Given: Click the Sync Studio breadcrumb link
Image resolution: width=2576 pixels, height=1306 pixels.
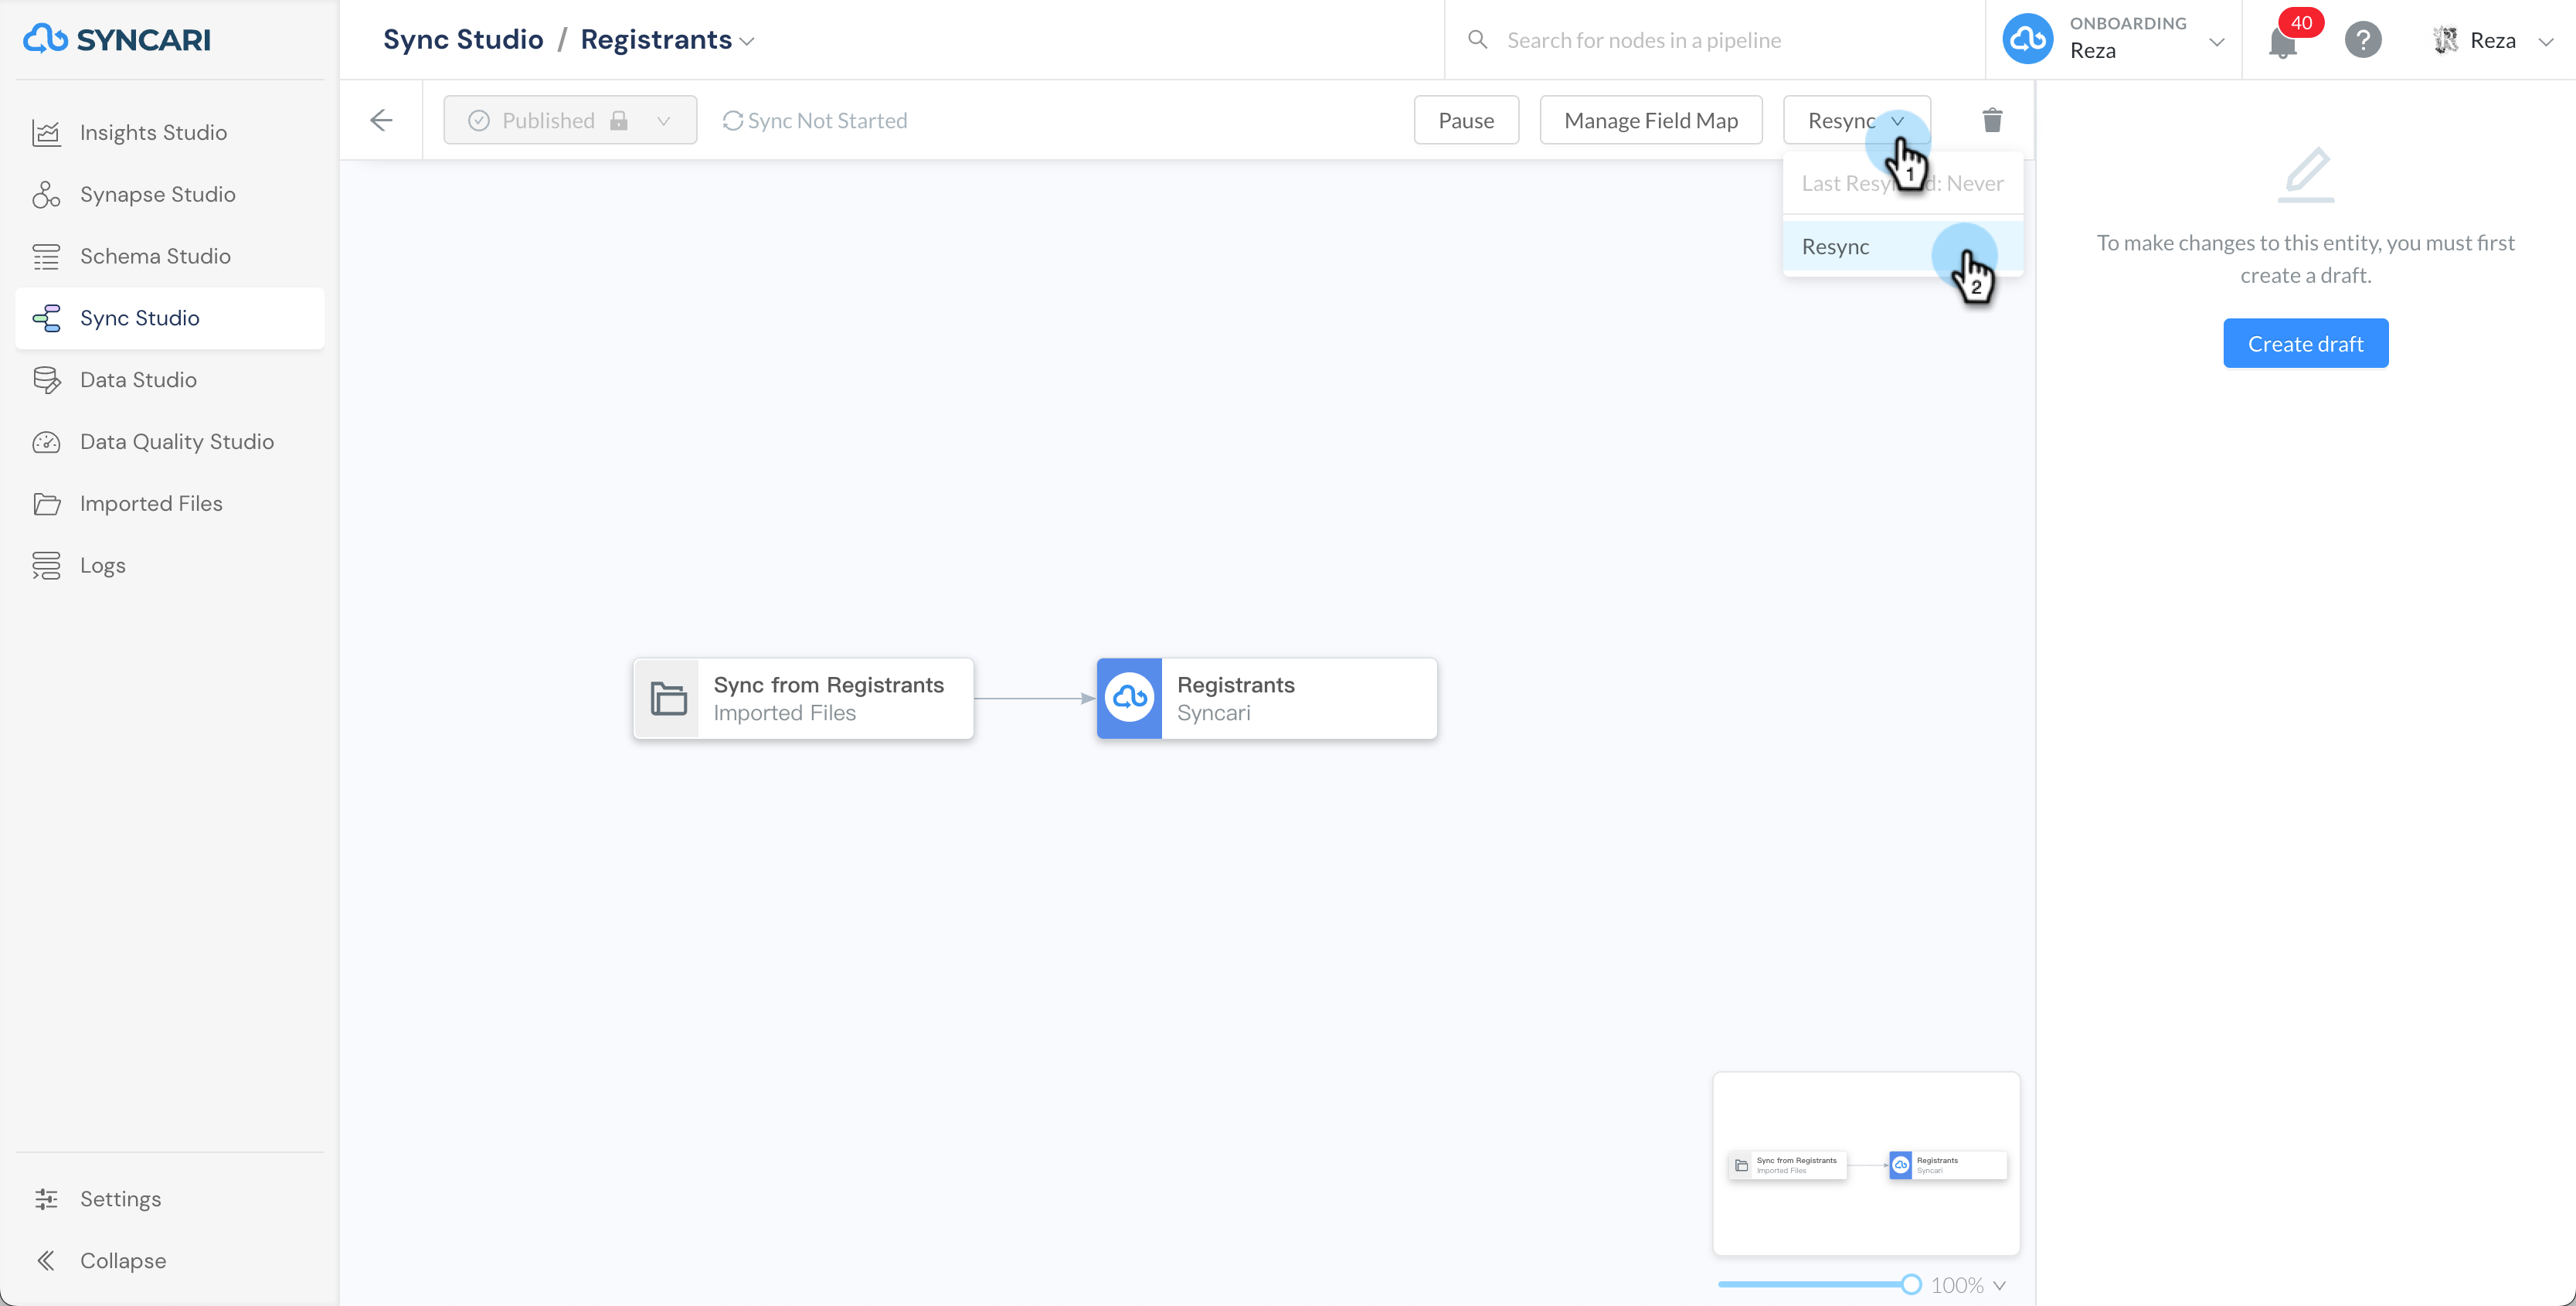Looking at the screenshot, I should tap(464, 40).
